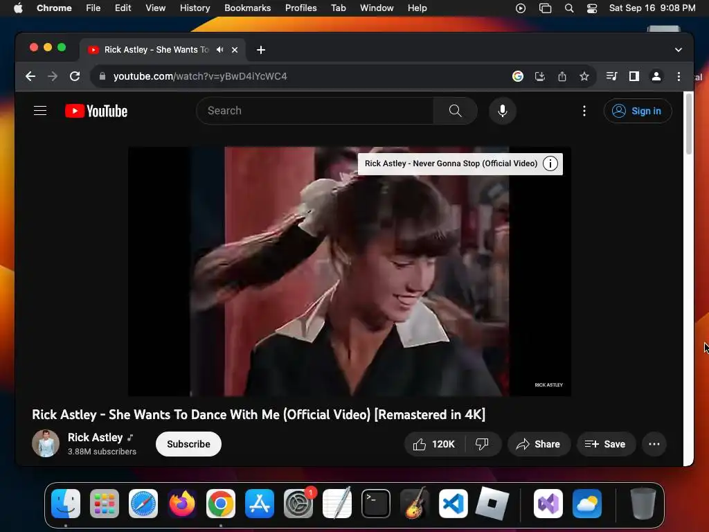Close the Rick Astley tab

click(x=235, y=50)
